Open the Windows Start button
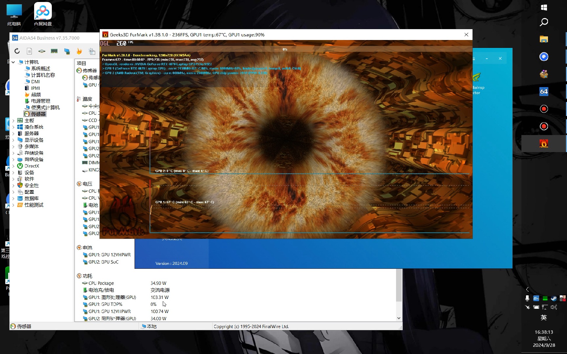Screen dimensions: 567x354 (x=544, y=8)
